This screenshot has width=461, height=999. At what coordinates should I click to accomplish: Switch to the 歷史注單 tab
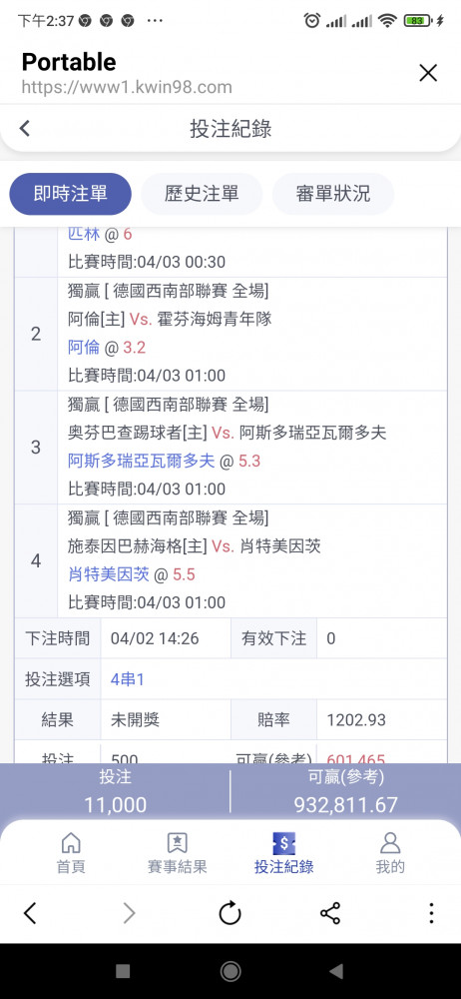(x=202, y=194)
